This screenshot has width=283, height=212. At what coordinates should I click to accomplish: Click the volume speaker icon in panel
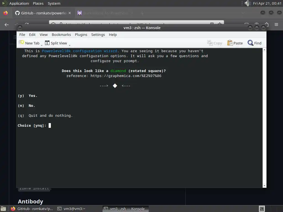[247, 3]
